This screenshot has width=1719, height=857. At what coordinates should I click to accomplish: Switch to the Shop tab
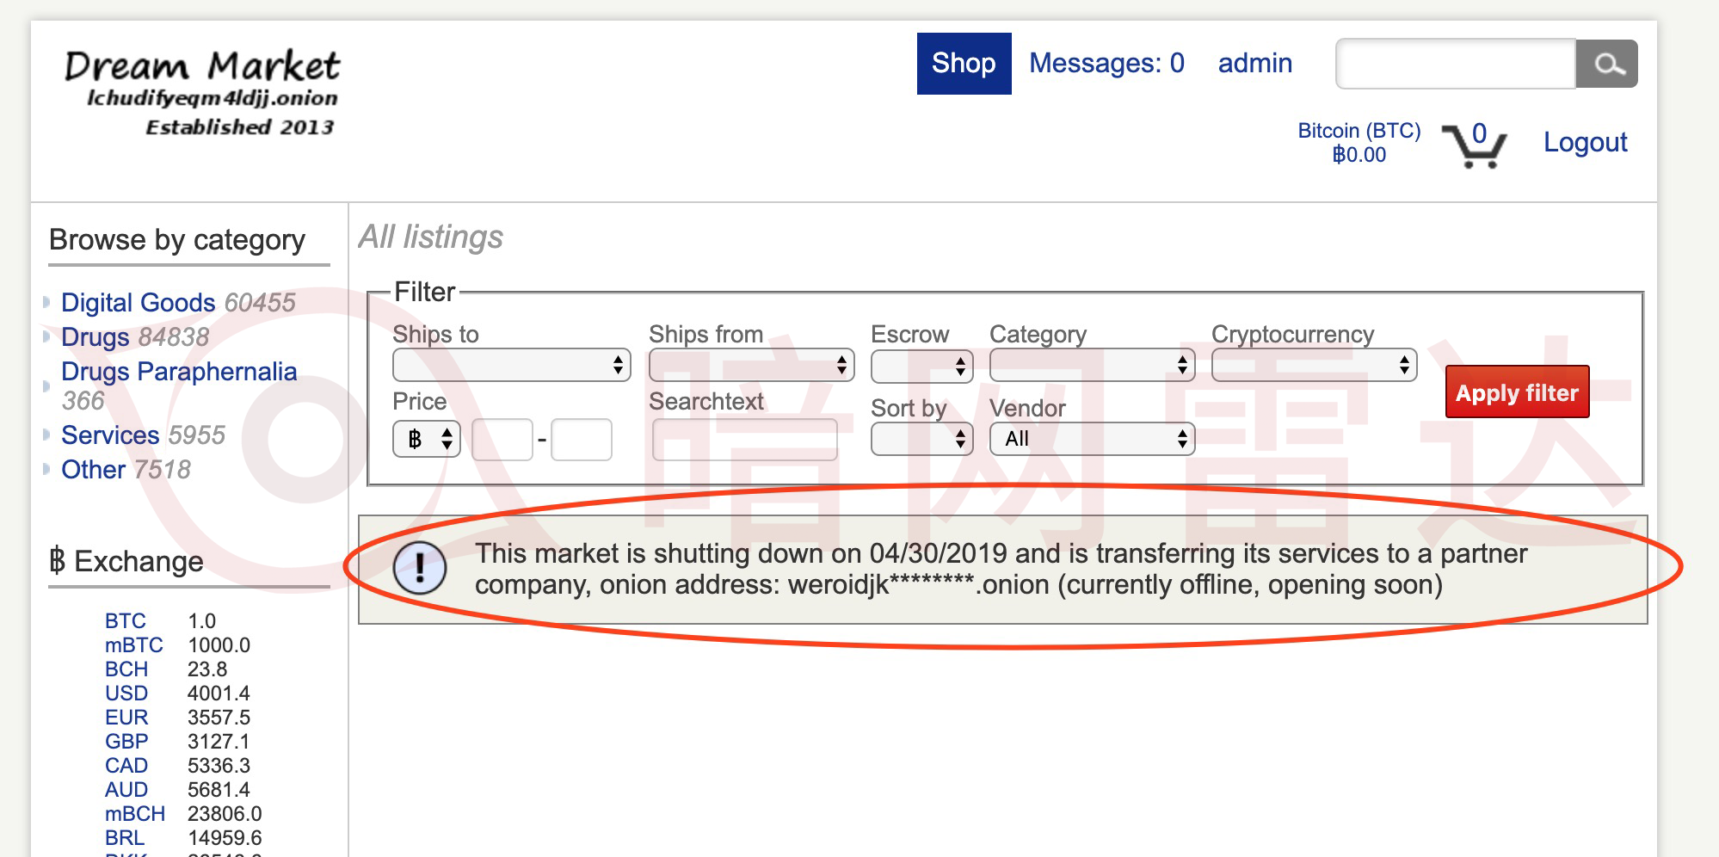point(964,64)
